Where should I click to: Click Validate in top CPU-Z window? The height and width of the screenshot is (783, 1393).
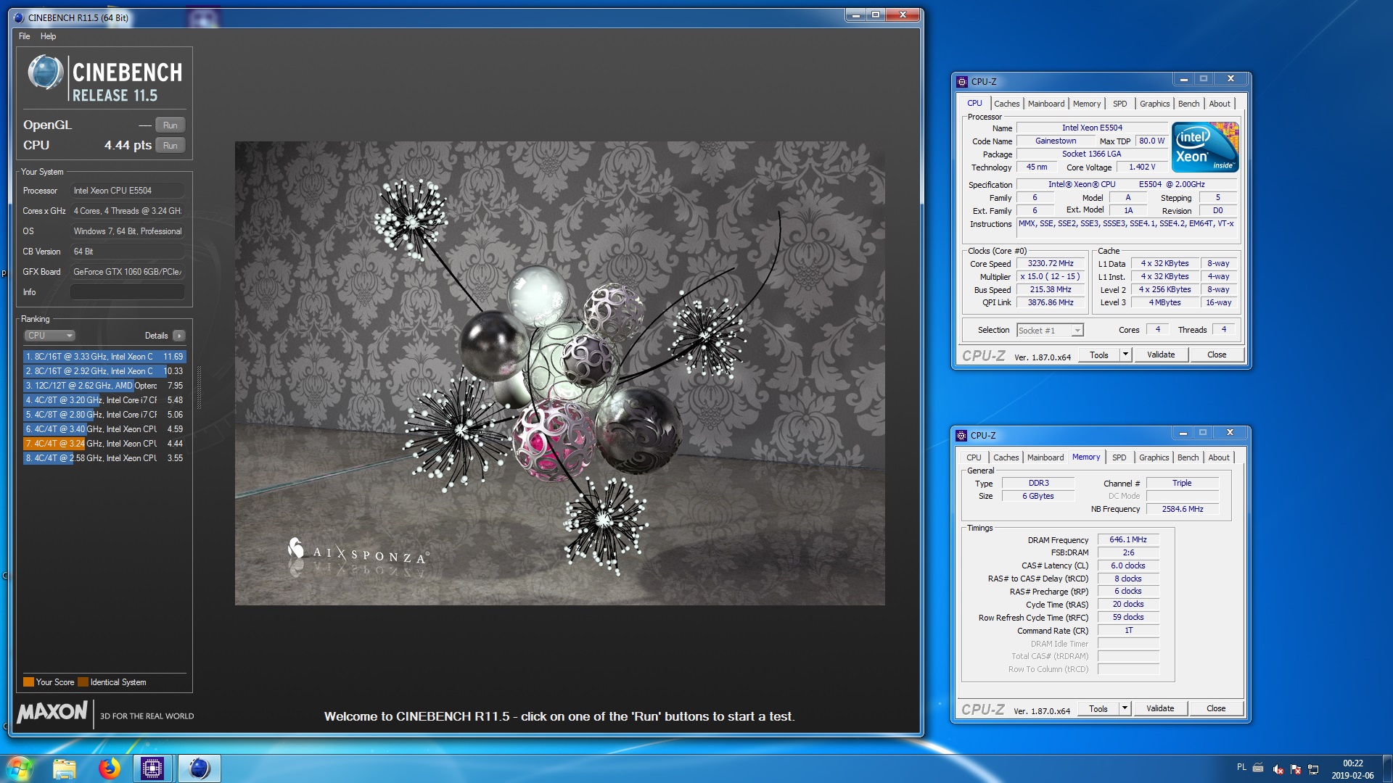[x=1161, y=355]
